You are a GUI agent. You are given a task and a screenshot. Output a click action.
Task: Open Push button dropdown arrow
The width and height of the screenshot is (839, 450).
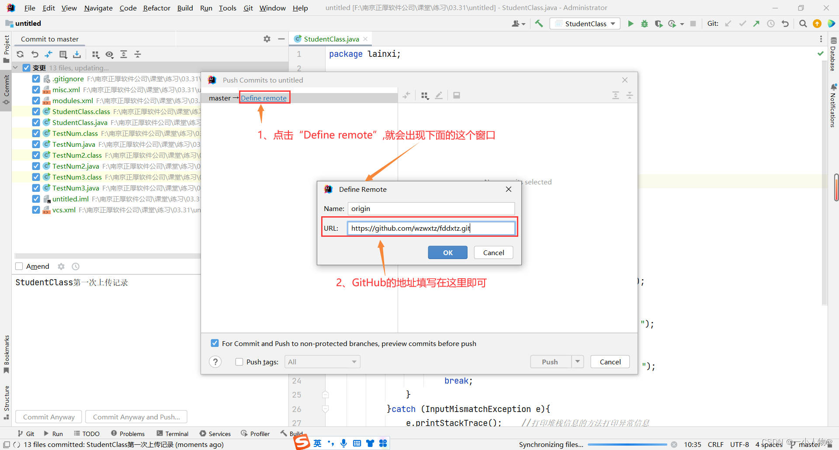(x=578, y=362)
